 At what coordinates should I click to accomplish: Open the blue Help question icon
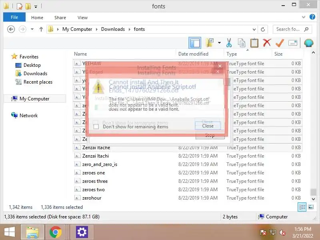[x=312, y=17]
